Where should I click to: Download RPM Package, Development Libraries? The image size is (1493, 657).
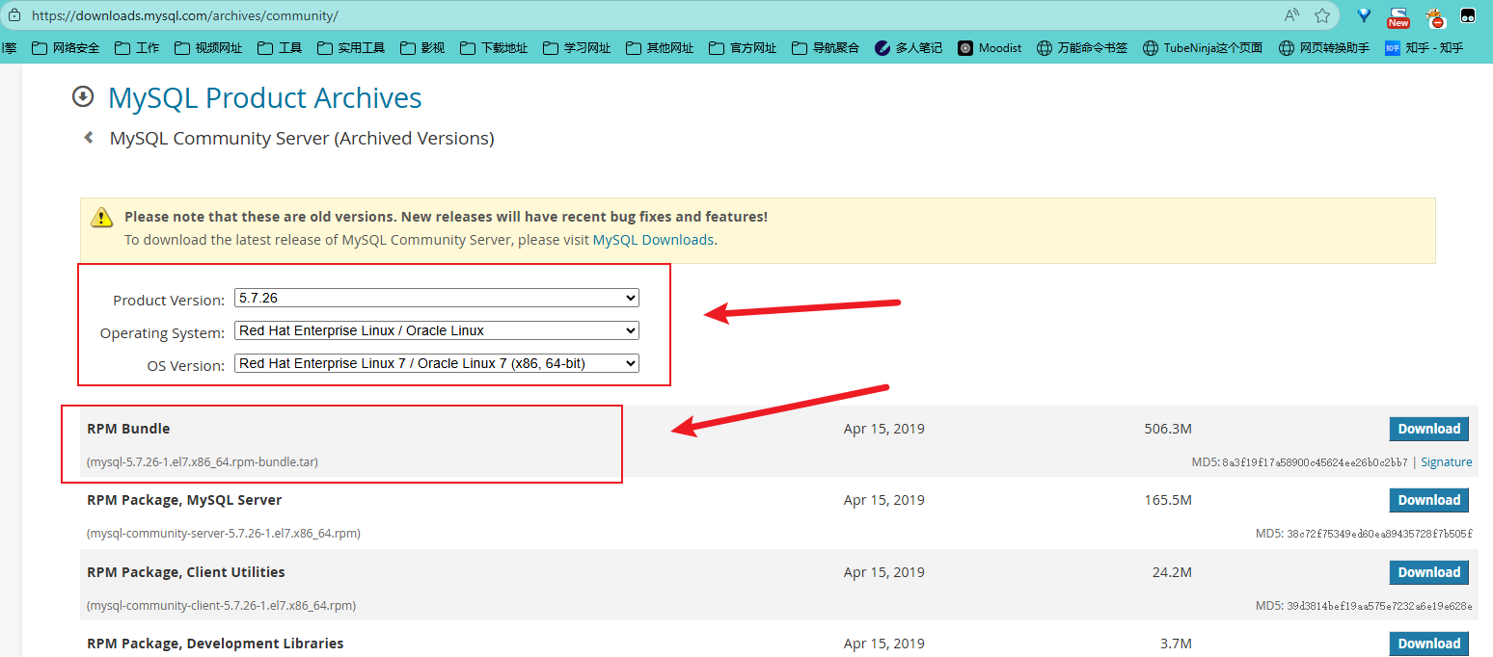click(1429, 644)
